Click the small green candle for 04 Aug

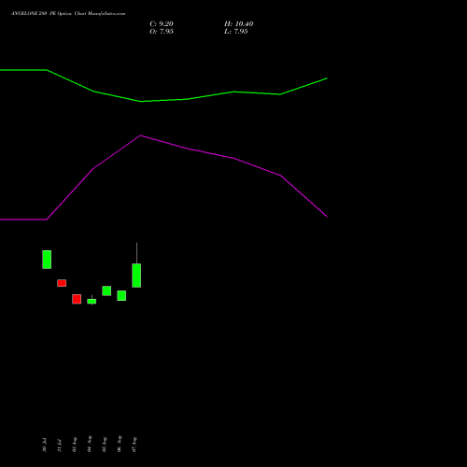click(92, 301)
